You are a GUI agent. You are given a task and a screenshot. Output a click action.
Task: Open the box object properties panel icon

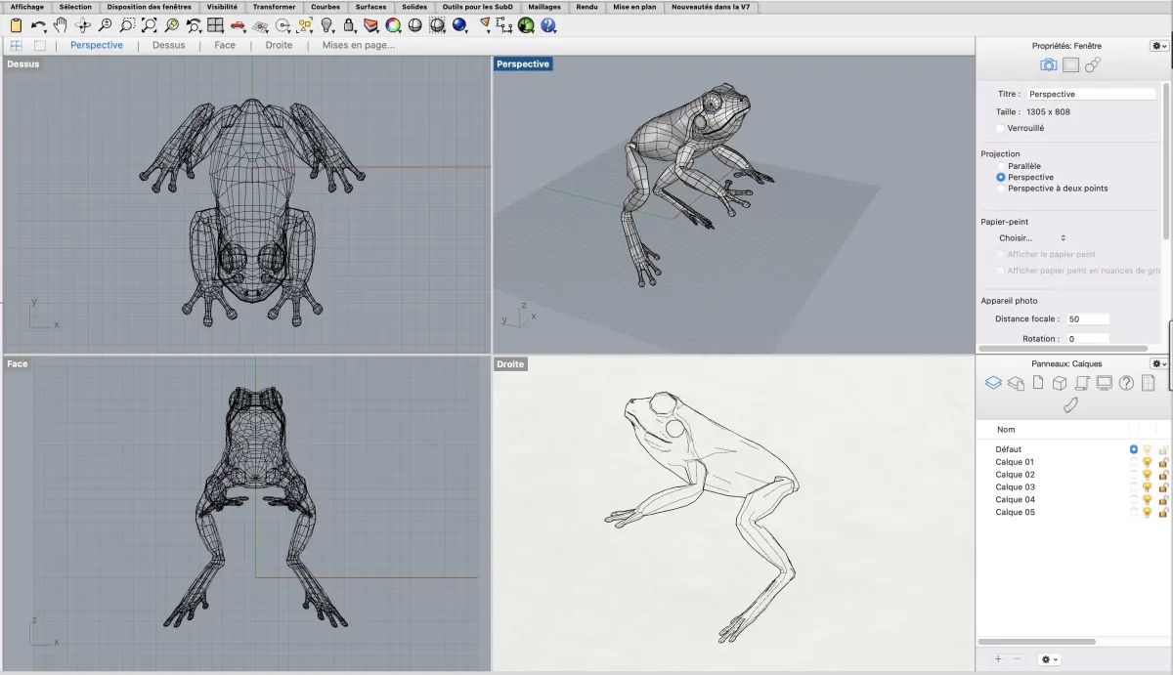click(1061, 383)
